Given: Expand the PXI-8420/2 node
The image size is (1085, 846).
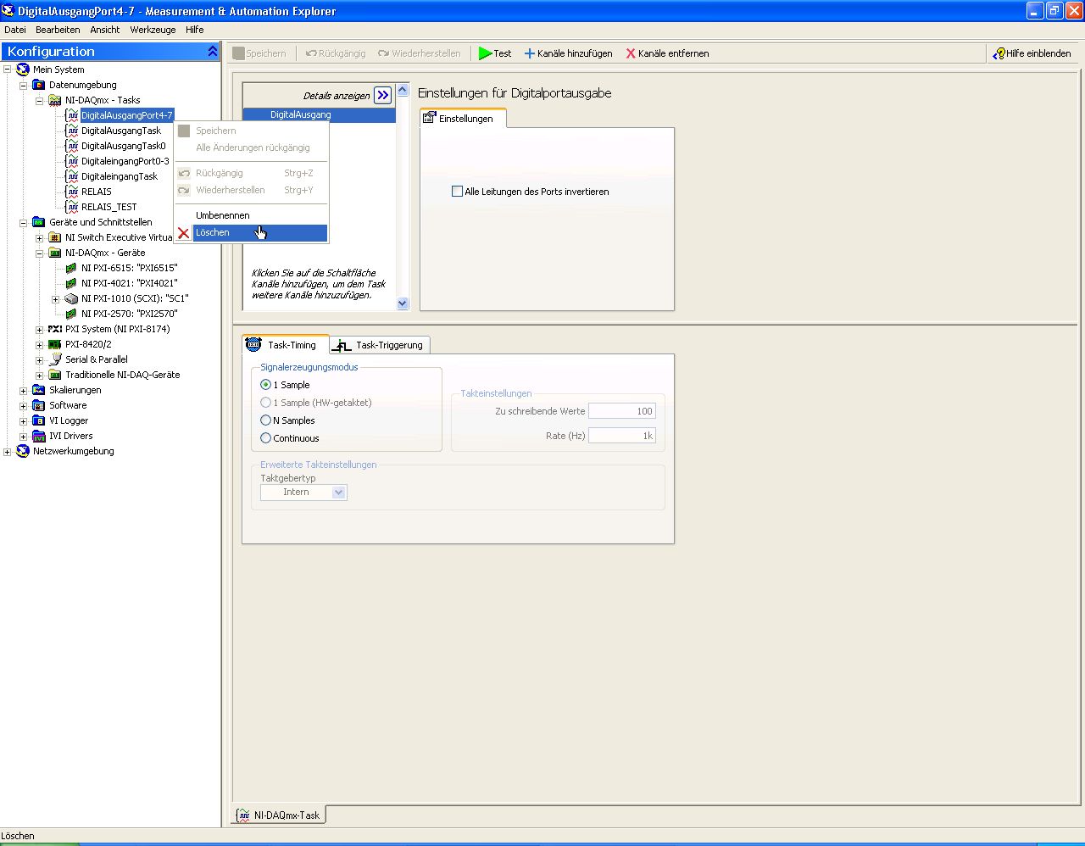Looking at the screenshot, I should tap(40, 344).
